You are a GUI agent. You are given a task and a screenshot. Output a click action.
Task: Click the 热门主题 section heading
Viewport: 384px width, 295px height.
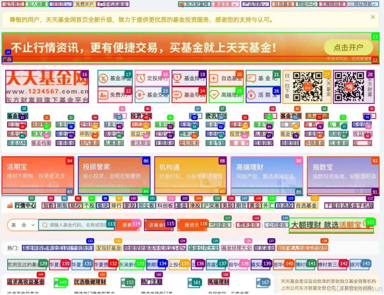152,282
